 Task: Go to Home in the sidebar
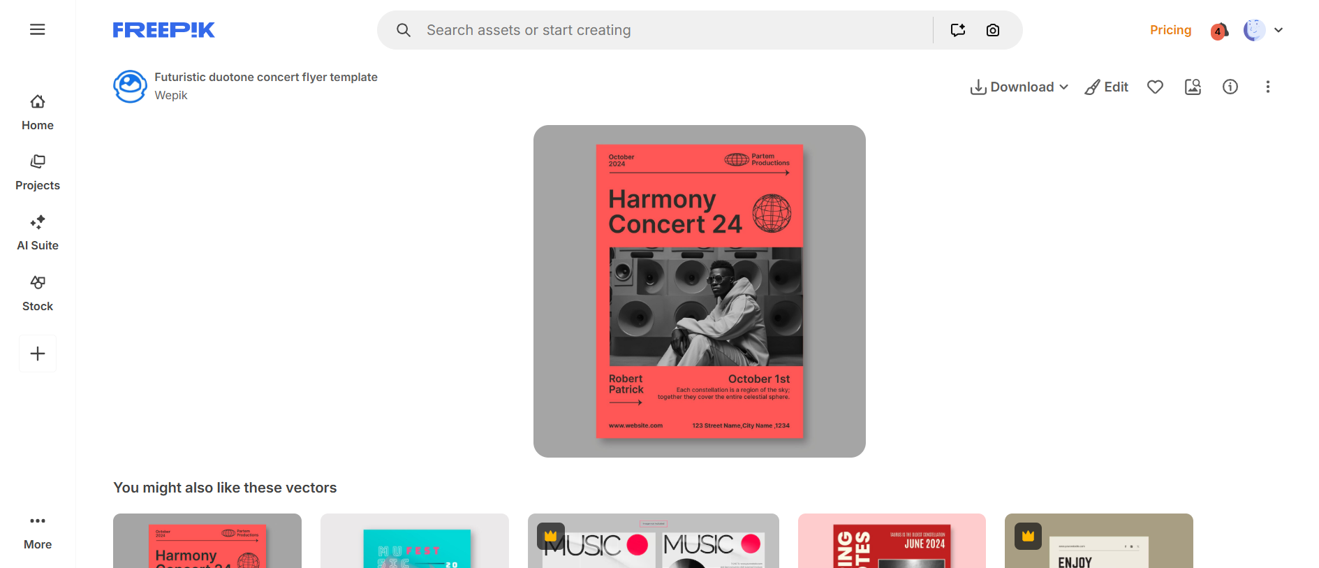pos(38,112)
